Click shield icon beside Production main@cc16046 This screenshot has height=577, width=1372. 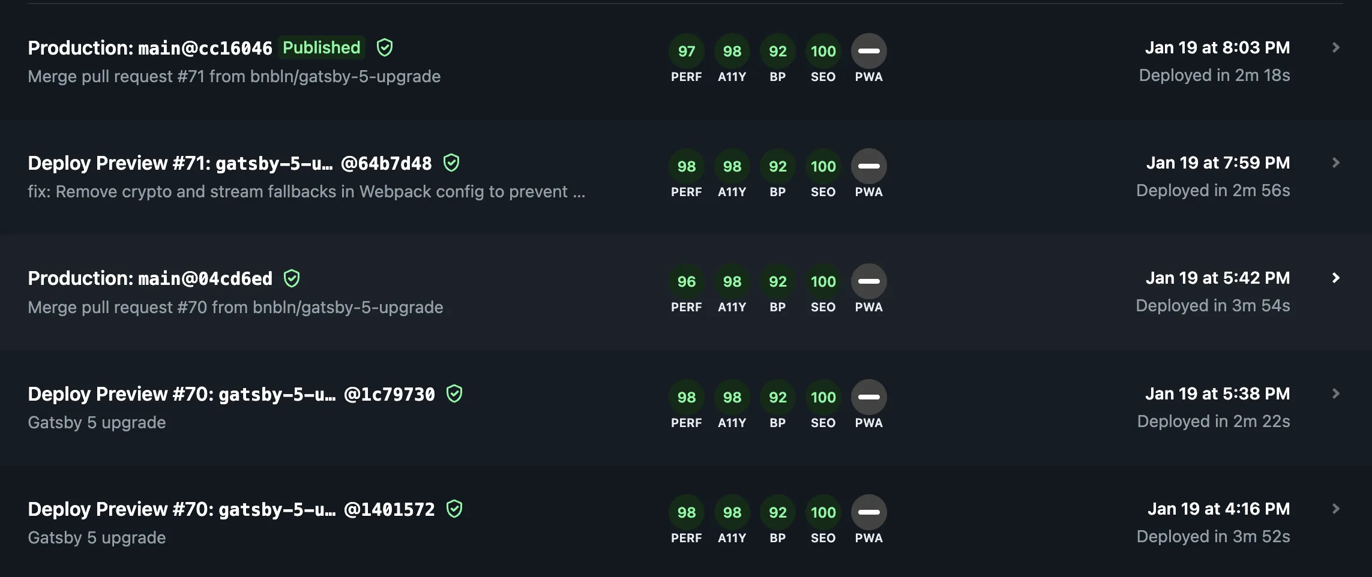coord(385,47)
